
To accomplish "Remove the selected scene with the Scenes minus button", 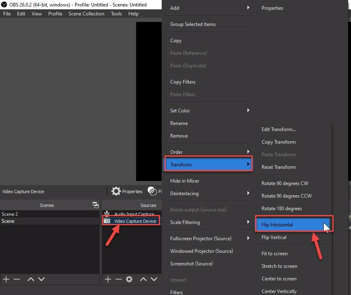I will (x=17, y=279).
